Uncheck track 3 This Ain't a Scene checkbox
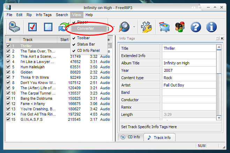 pos(8,56)
